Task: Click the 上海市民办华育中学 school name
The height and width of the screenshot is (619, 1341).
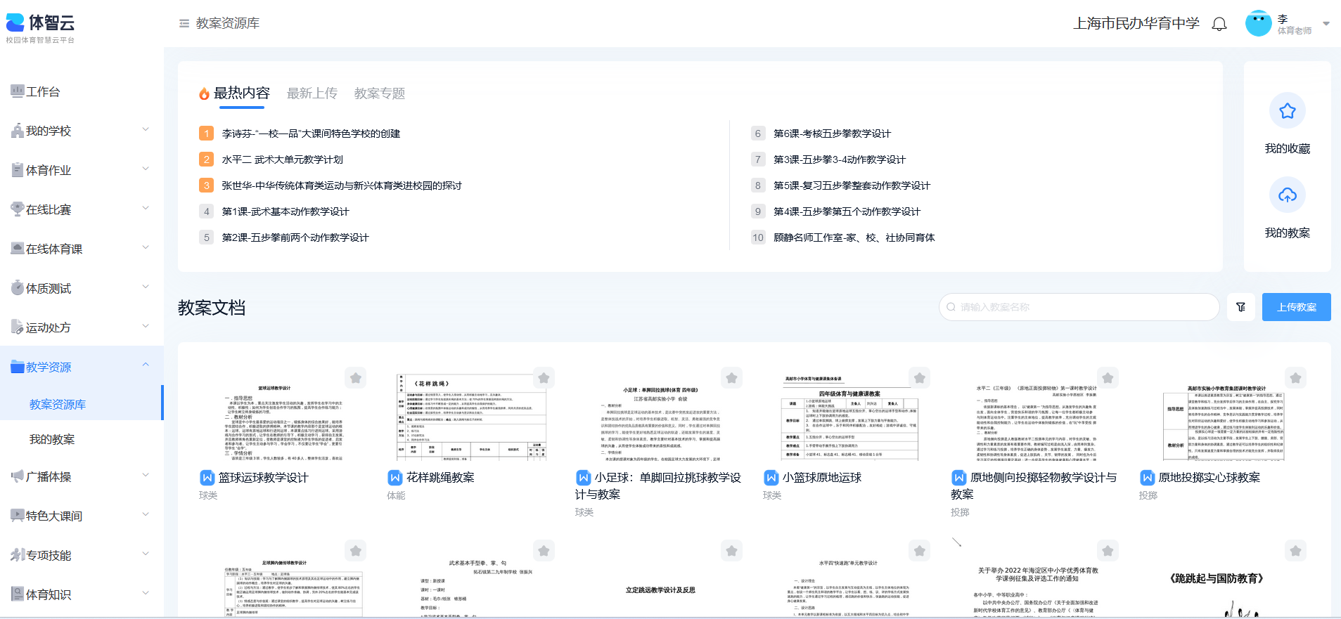Action: tap(1136, 23)
